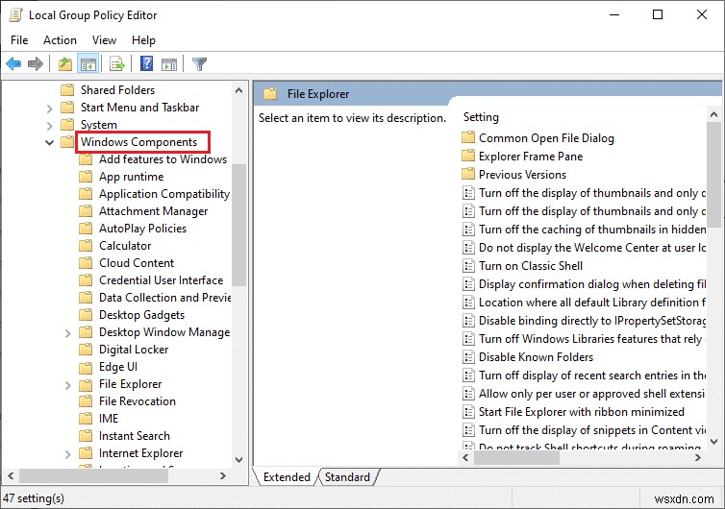Click the Export List toolbar icon
The width and height of the screenshot is (725, 509).
(x=117, y=63)
